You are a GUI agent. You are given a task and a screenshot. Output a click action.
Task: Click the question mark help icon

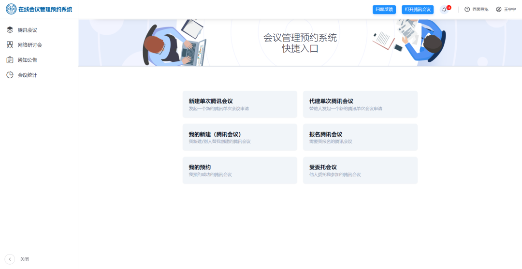(x=467, y=9)
